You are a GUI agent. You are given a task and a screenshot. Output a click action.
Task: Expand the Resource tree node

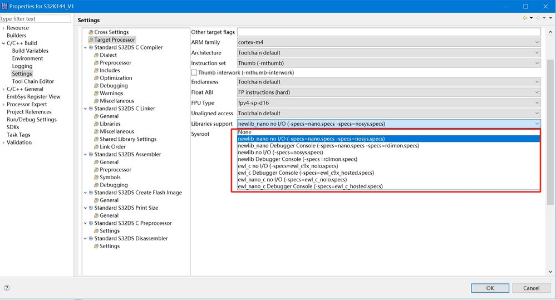[x=3, y=28]
